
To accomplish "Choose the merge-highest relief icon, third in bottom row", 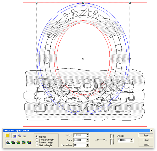I will coord(18,142).
